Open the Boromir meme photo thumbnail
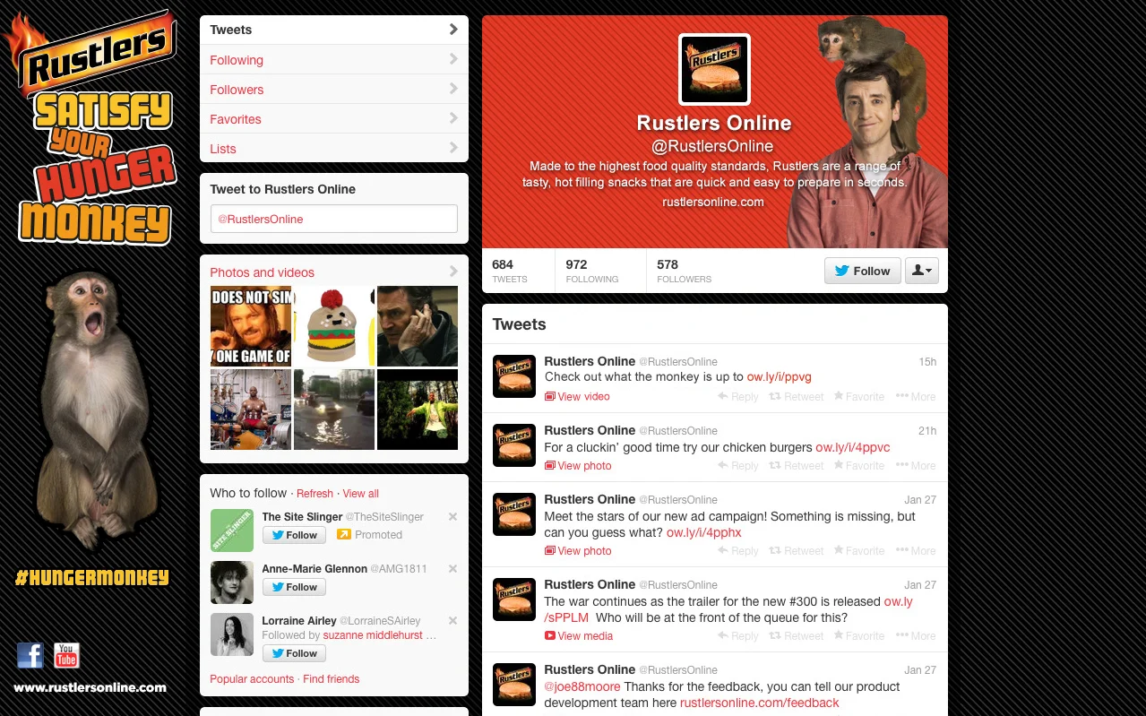 click(251, 326)
